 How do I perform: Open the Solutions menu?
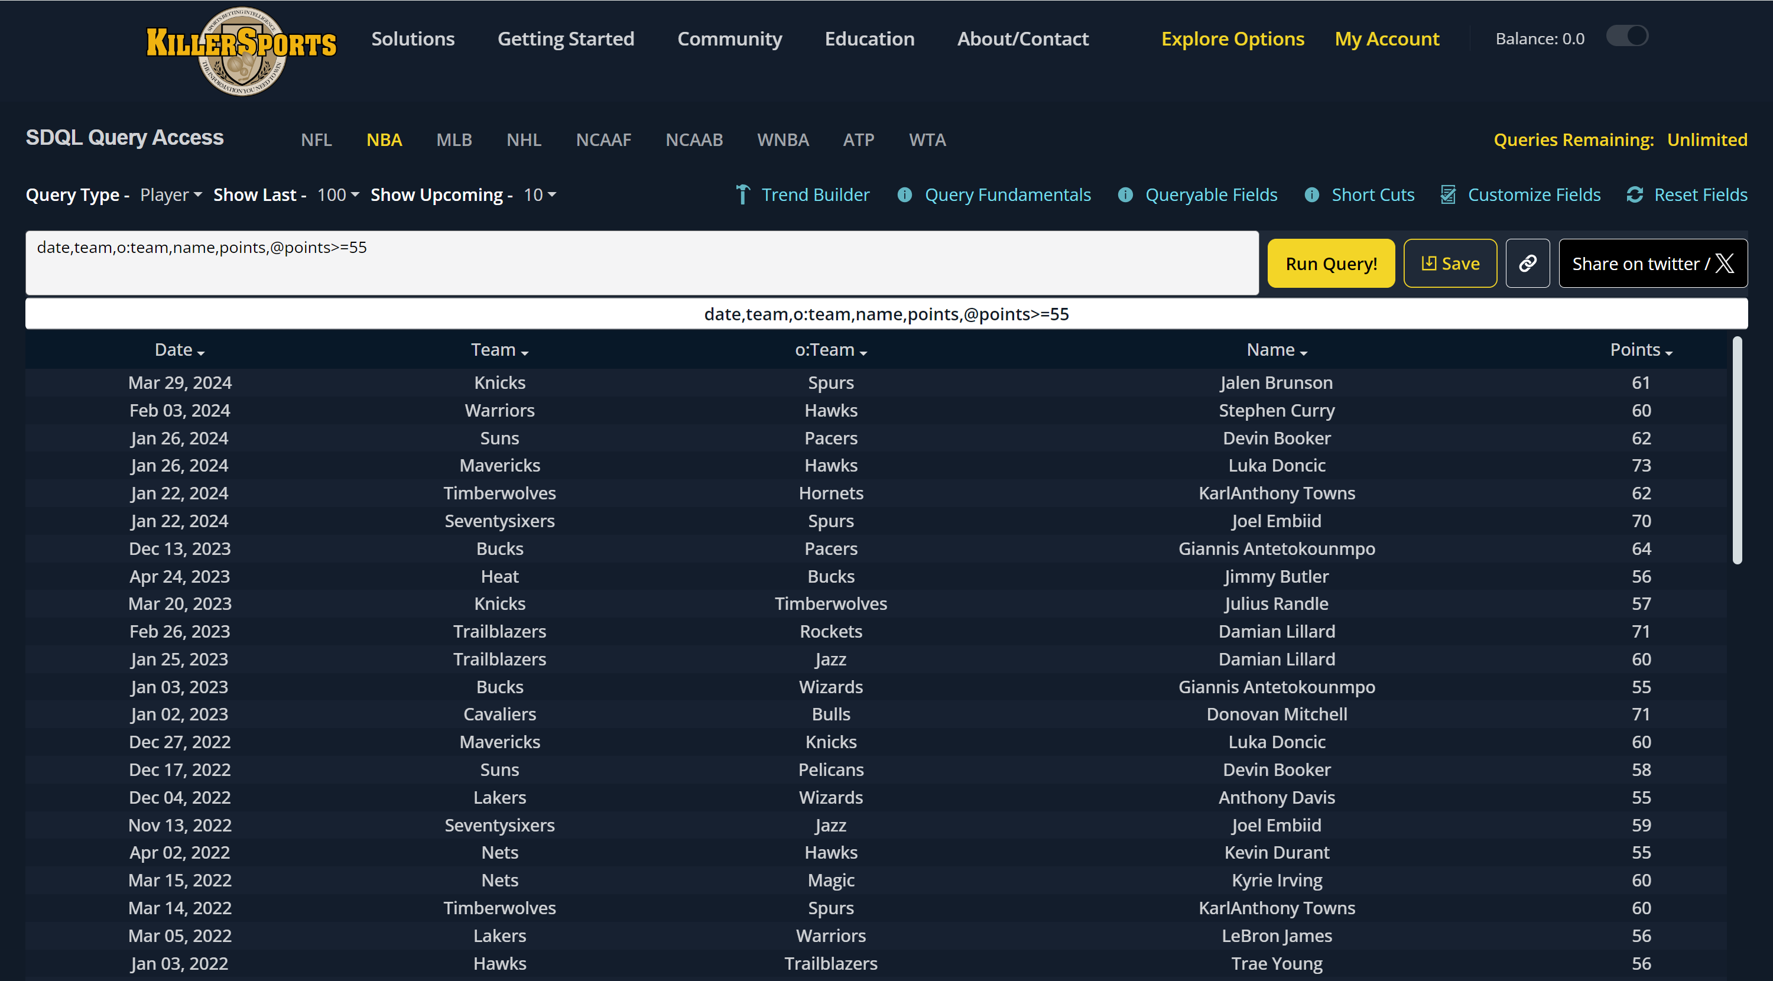click(413, 38)
